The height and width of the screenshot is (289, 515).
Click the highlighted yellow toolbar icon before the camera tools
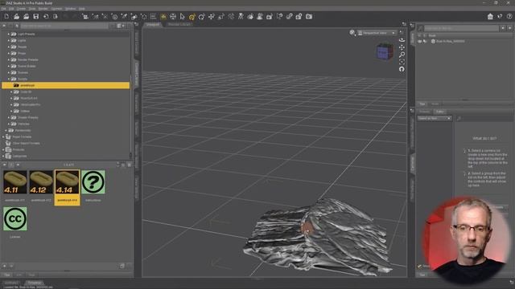coord(163,16)
